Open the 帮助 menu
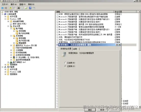 coord(31,4)
